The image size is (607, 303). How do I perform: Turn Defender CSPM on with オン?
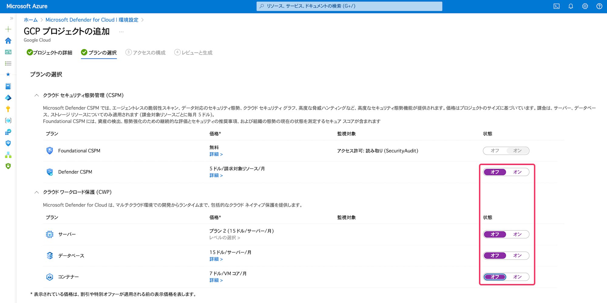coord(517,172)
